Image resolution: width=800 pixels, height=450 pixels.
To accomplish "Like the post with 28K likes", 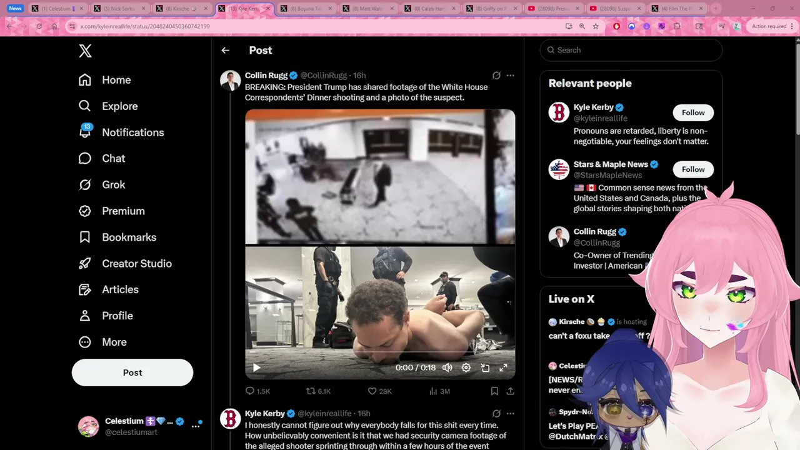I will (379, 391).
